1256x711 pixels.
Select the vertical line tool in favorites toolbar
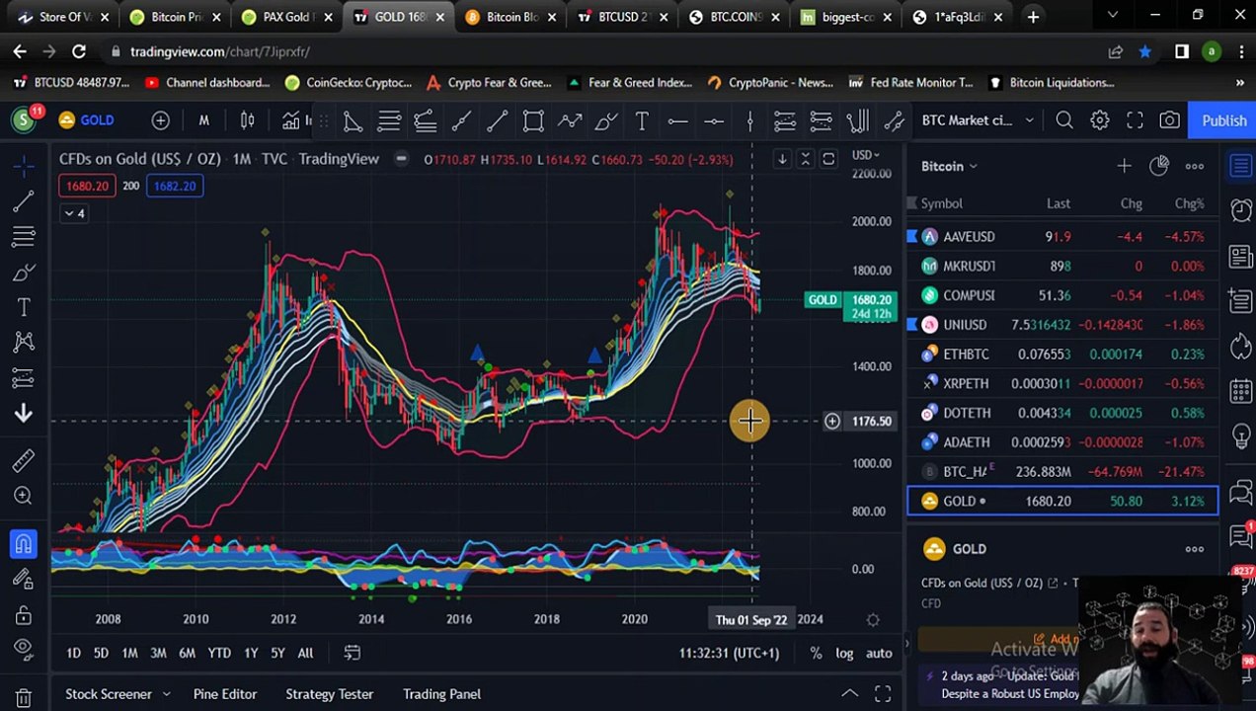tap(749, 120)
